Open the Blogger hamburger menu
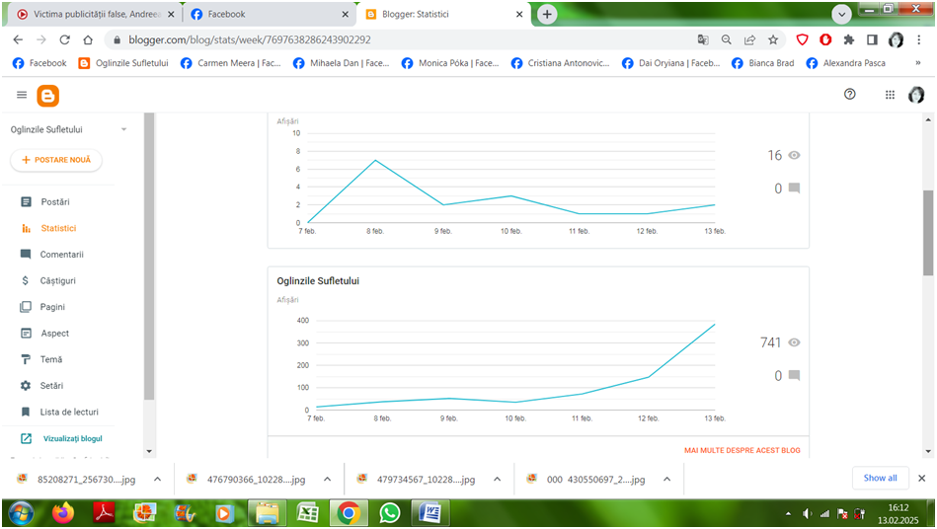Image resolution: width=937 pixels, height=529 pixels. (22, 95)
